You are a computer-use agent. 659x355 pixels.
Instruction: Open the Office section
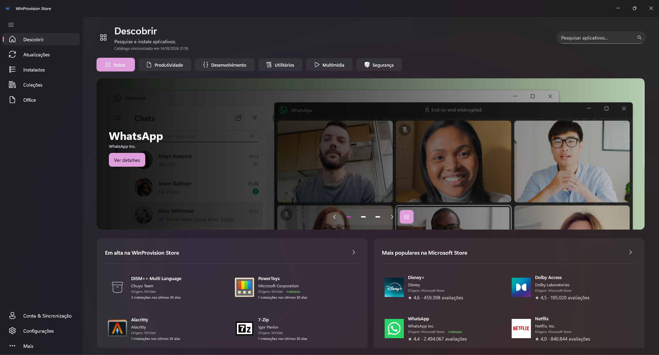[41, 100]
